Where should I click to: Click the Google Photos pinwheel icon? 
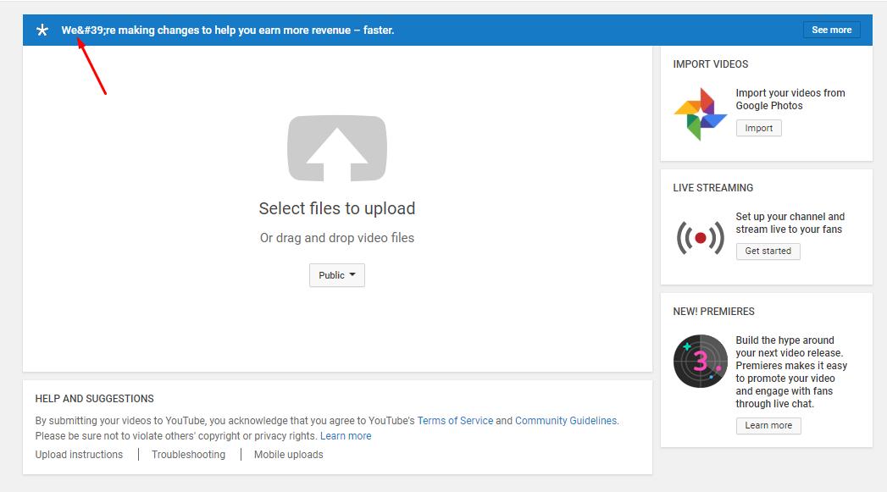tap(701, 114)
